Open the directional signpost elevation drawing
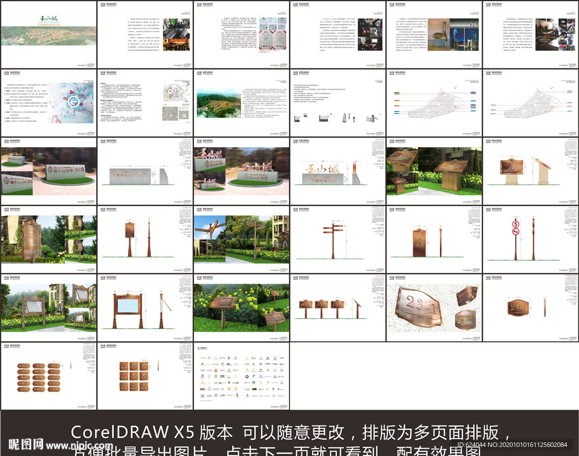Viewport: 579px width, 456px height. tap(338, 239)
